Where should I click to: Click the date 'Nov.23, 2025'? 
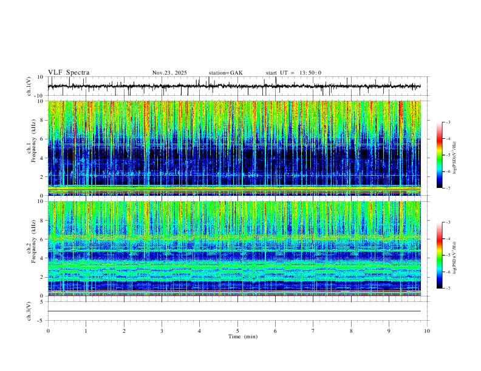tap(169, 73)
